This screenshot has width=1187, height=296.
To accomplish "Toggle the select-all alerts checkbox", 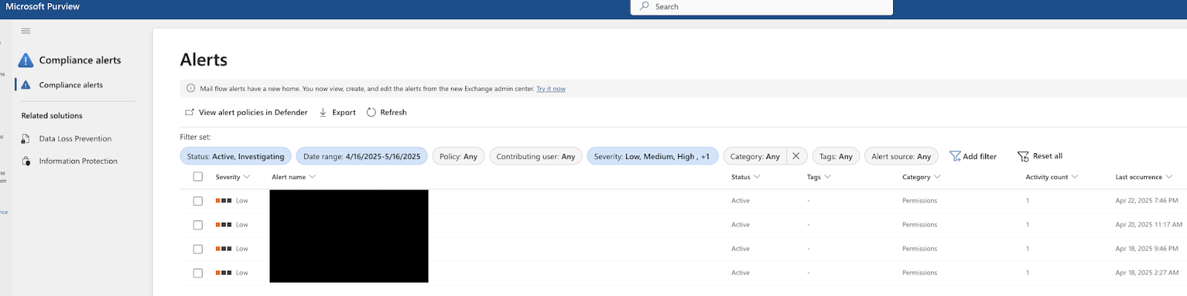I will point(197,177).
